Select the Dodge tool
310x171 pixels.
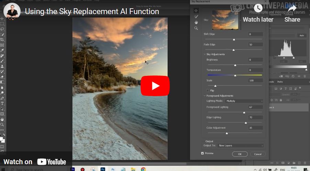[x=2, y=93]
